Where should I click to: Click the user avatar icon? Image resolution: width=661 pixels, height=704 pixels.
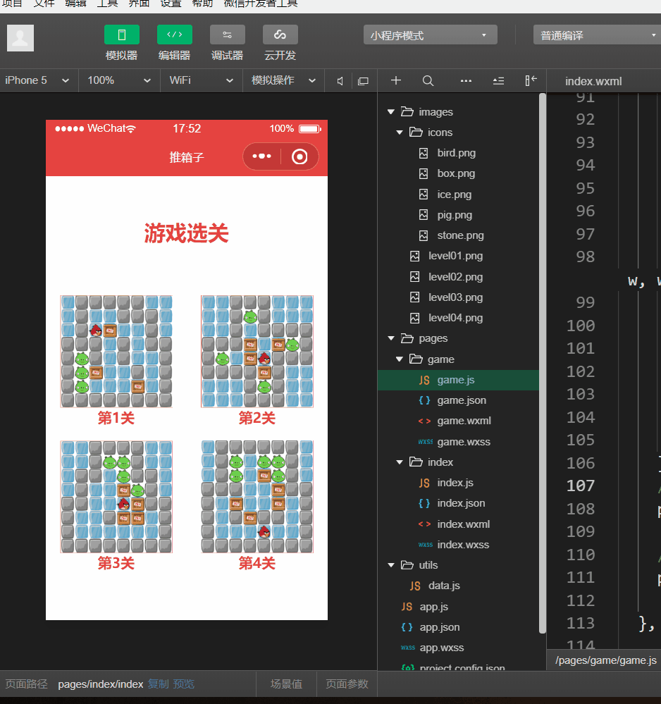[20, 38]
